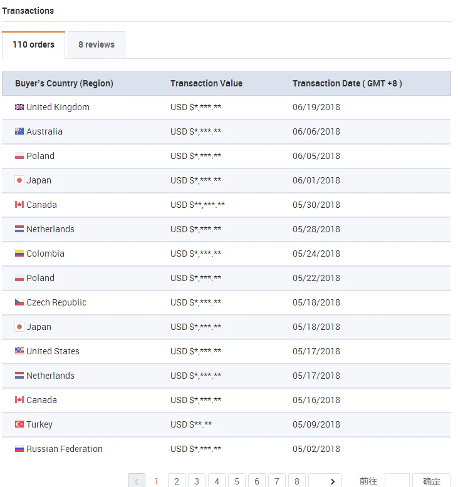This screenshot has height=487, width=458.
Task: Click the Transaction Date column header
Action: click(x=347, y=83)
